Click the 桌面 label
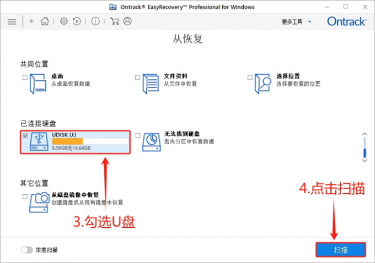 click(x=57, y=76)
